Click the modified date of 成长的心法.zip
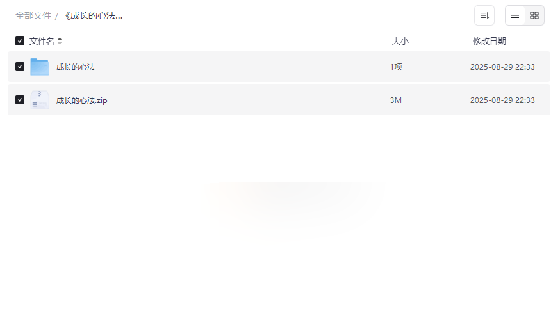This screenshot has height=329, width=560. click(502, 100)
